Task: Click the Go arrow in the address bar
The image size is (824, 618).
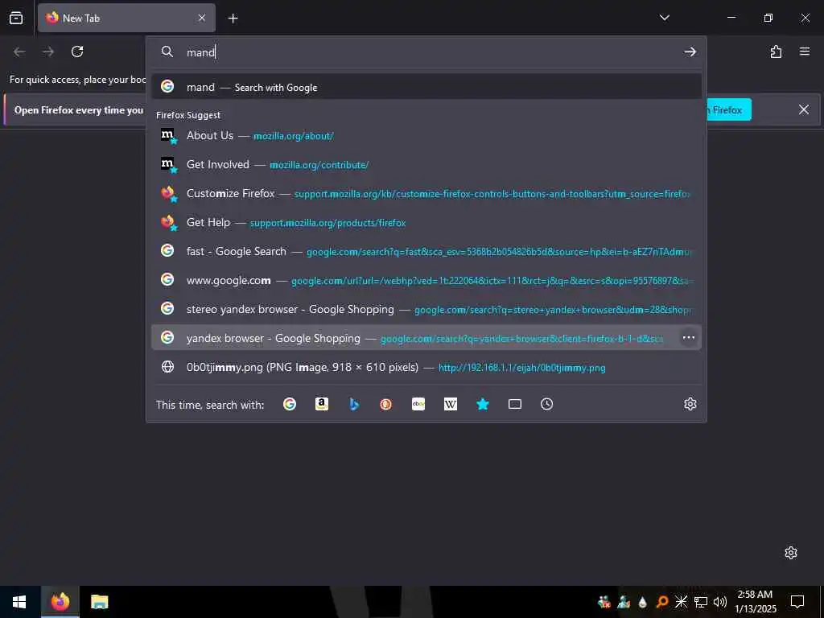Action: (x=690, y=52)
